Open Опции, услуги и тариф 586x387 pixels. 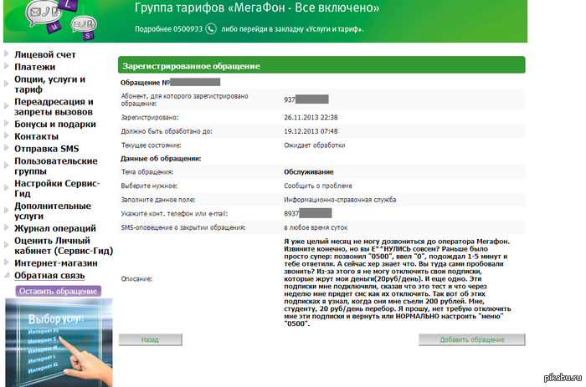[49, 84]
